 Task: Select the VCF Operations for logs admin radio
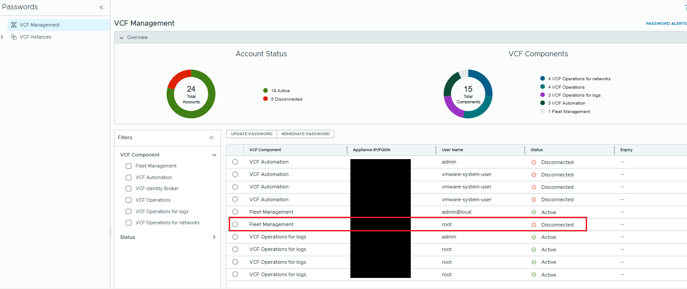click(235, 237)
